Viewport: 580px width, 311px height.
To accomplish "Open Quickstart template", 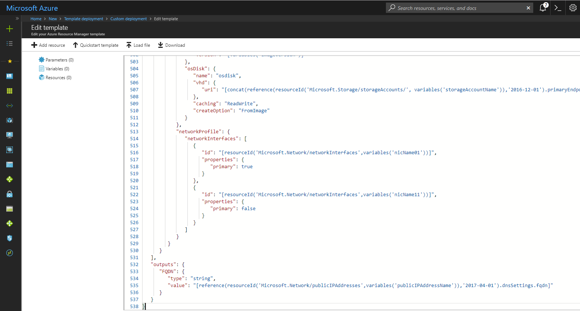I will [x=96, y=45].
